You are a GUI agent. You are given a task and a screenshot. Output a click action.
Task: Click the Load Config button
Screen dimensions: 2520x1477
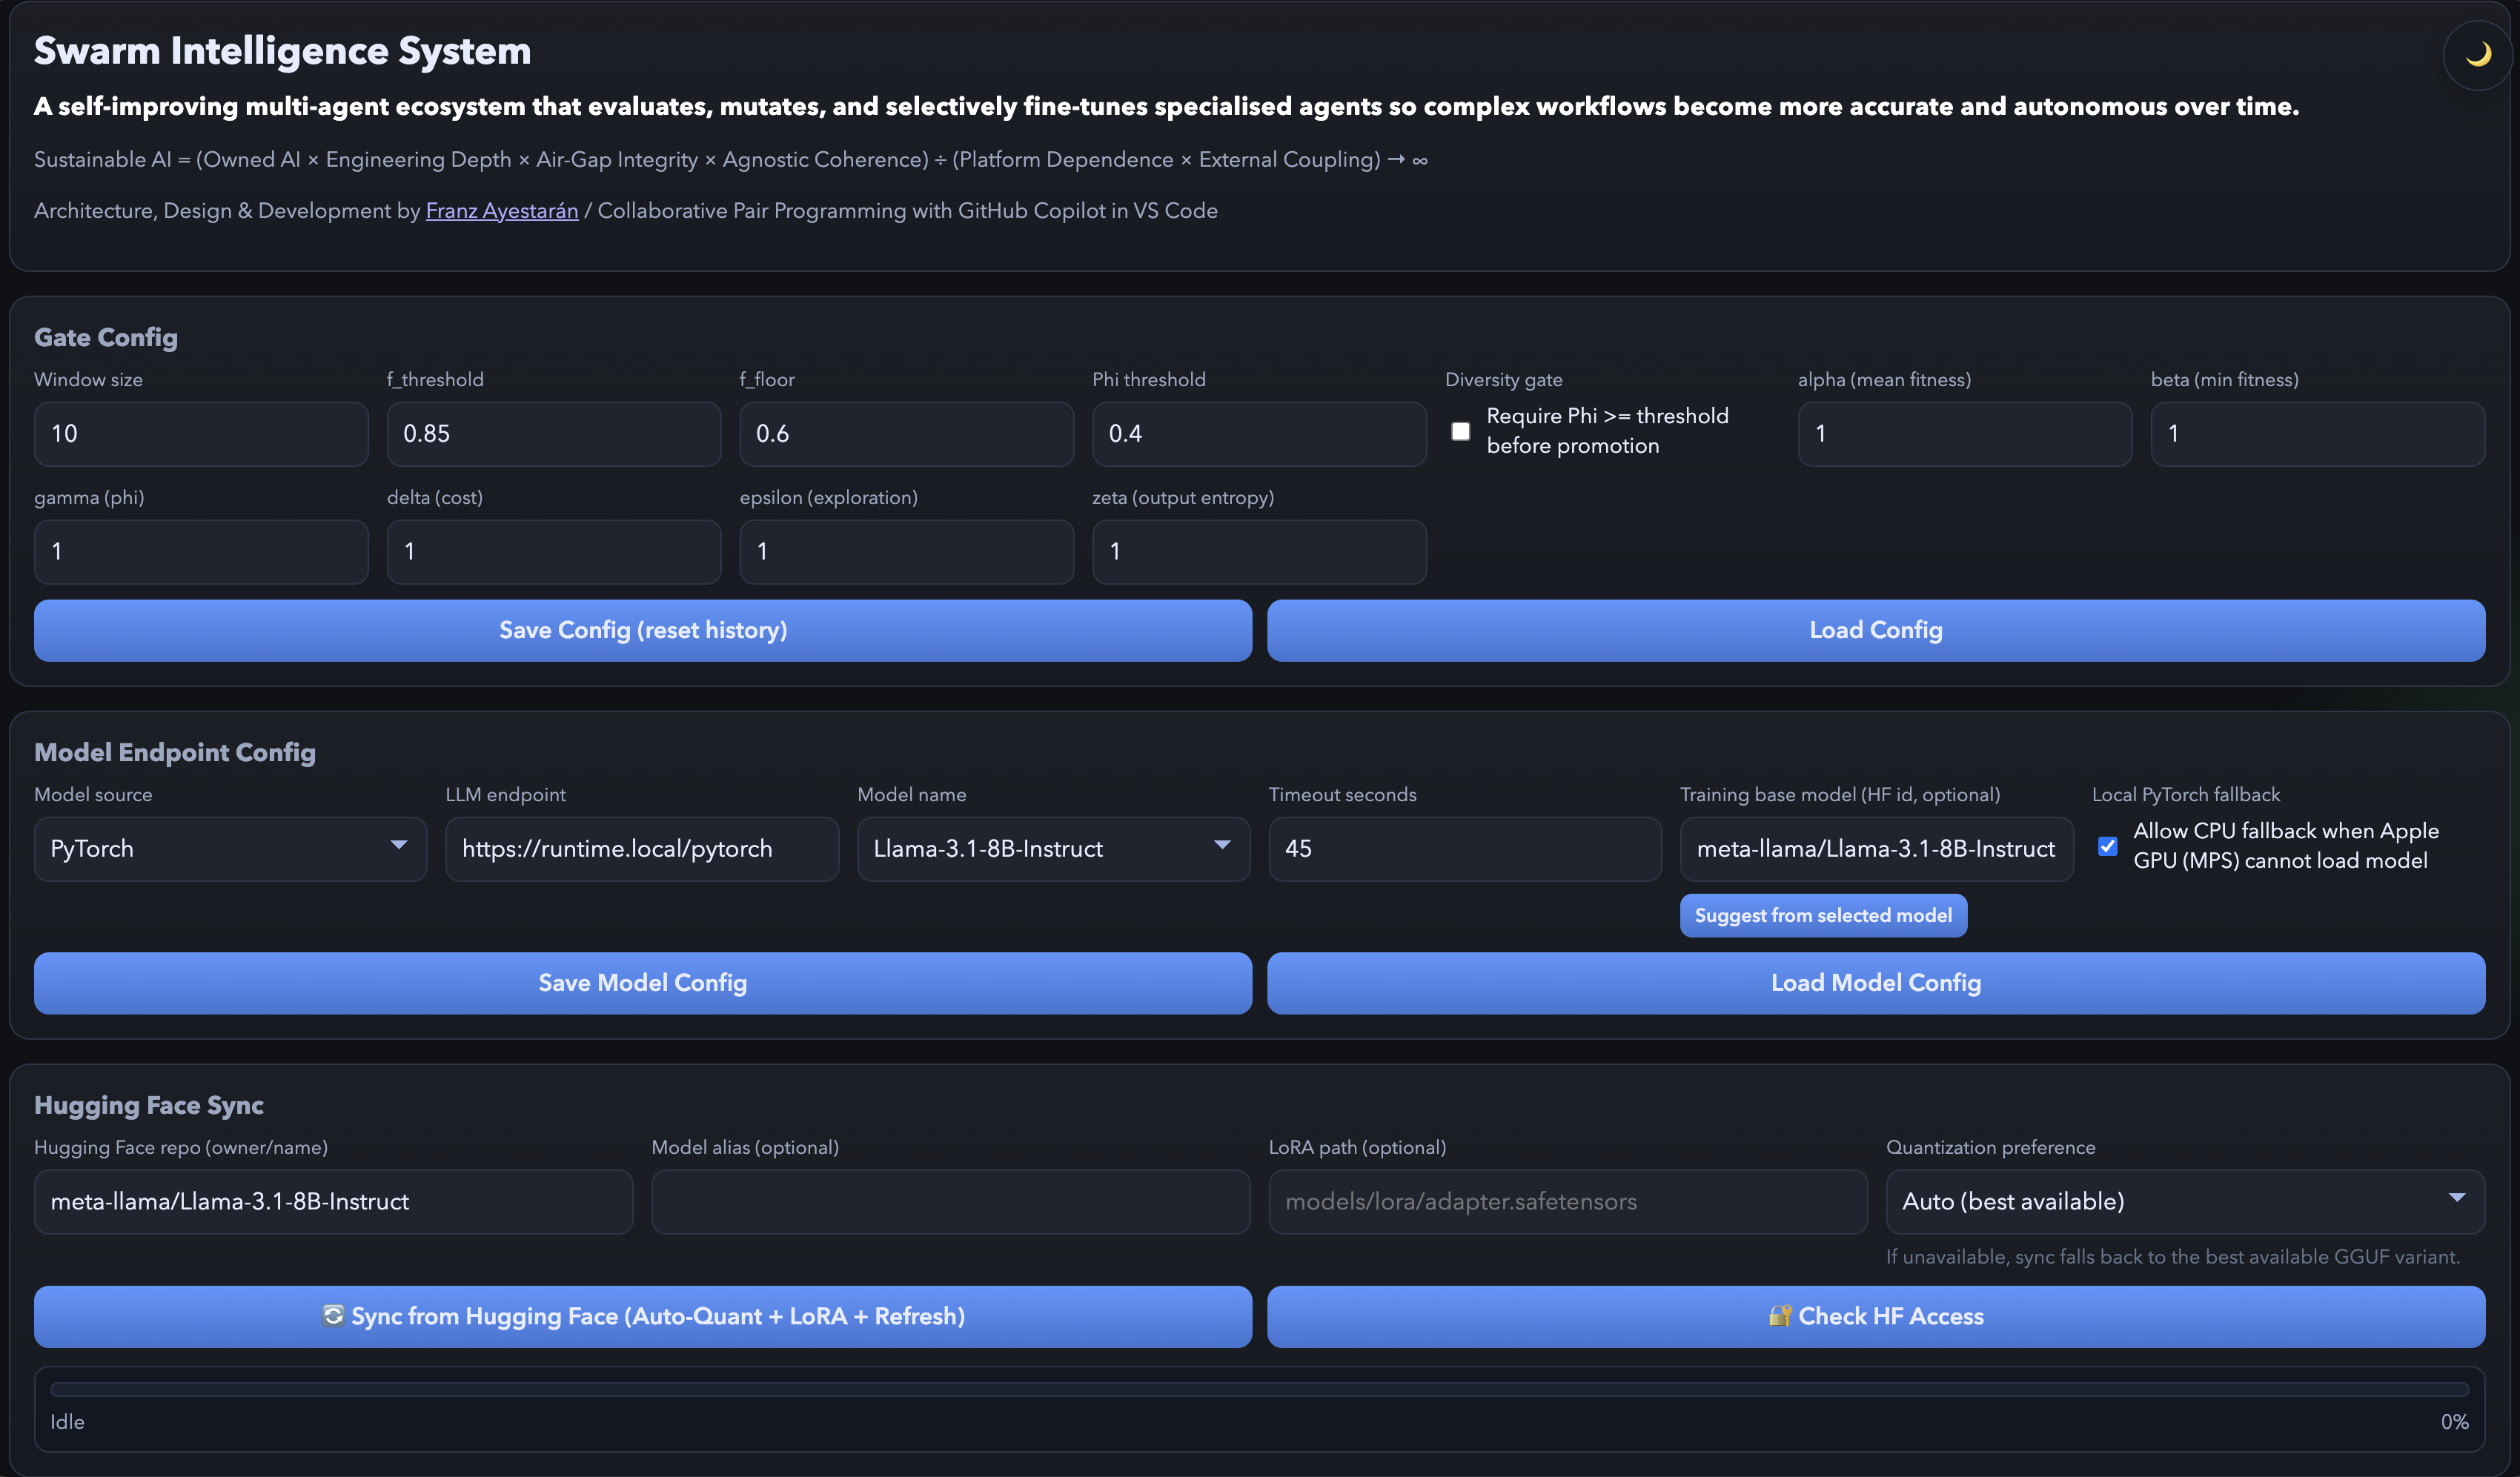1876,630
